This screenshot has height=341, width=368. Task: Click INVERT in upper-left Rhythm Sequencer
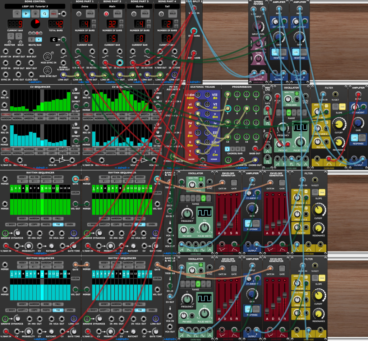(x=58, y=177)
